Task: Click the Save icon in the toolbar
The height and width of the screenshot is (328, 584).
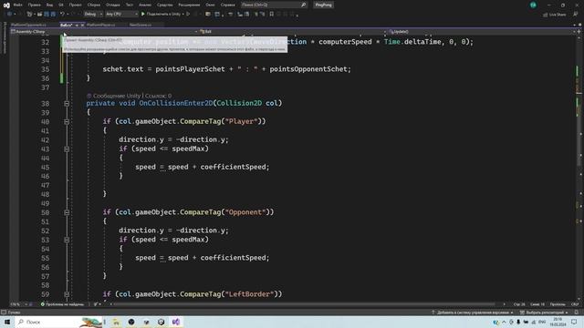Action: 47,15
